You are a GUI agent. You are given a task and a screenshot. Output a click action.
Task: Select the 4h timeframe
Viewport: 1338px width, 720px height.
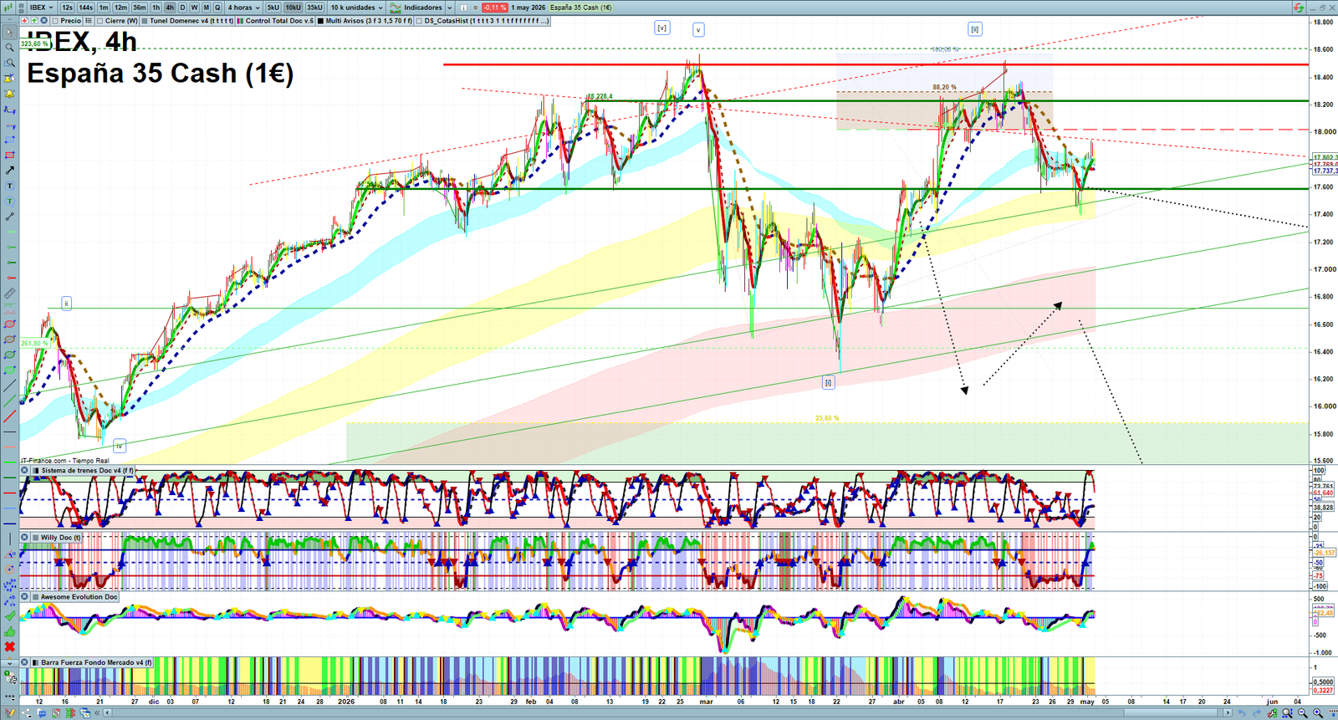[170, 8]
